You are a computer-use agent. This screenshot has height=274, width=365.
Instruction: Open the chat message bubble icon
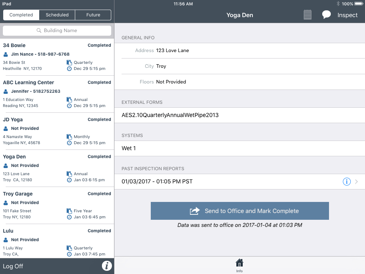pos(326,14)
